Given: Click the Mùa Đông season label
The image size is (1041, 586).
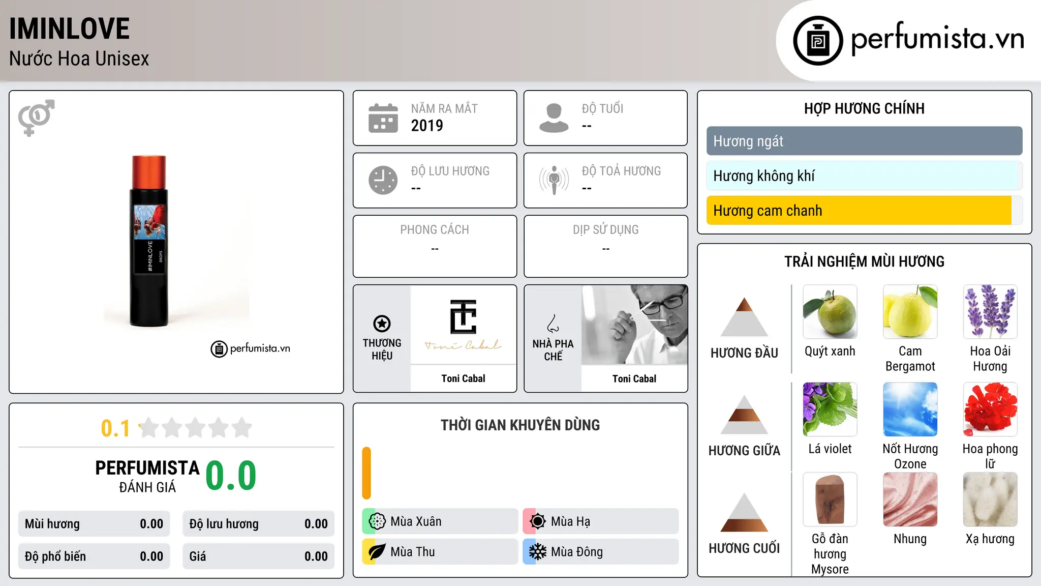Looking at the screenshot, I should click(x=577, y=552).
